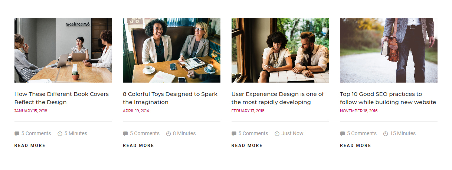
Task: Click comment bubble icon under Book Covers post
Action: 17,134
